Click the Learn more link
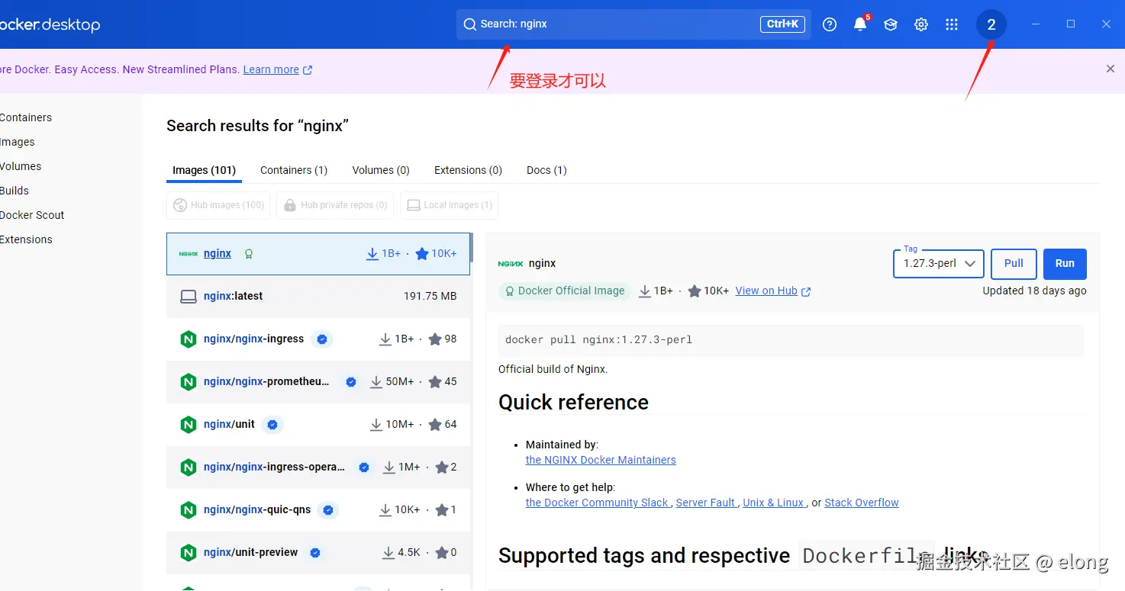Image resolution: width=1125 pixels, height=591 pixels. point(271,69)
